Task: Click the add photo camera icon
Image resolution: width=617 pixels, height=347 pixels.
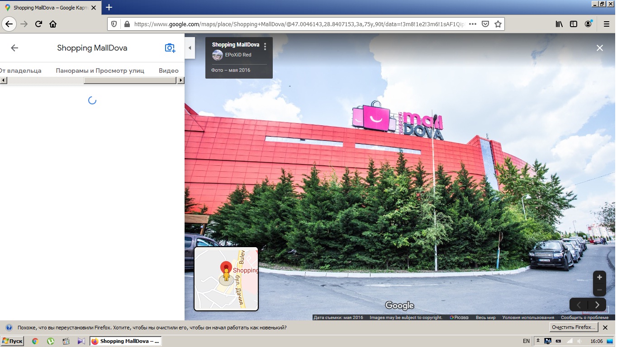Action: tap(170, 48)
